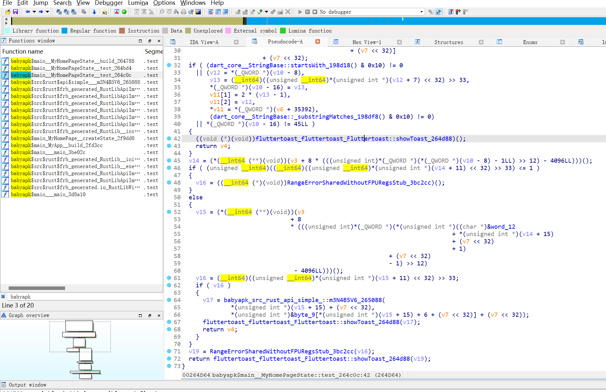Open the Lumina menu
The height and width of the screenshot is (392, 606).
(138, 3)
